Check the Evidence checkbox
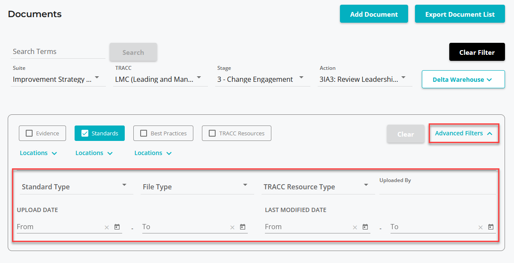 (30, 133)
